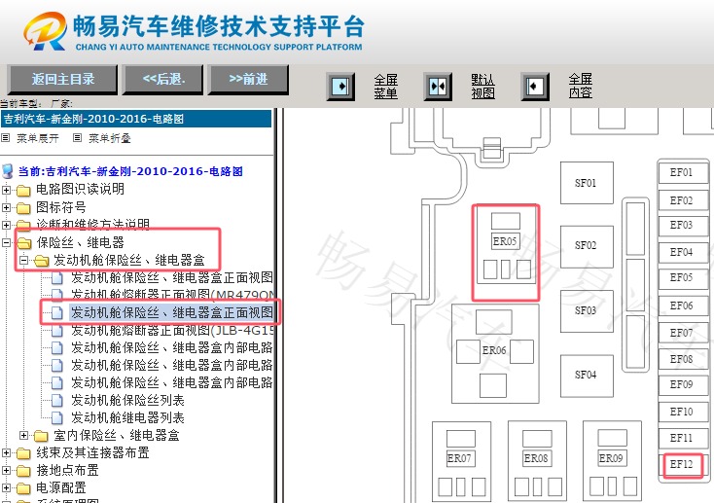
Task: Click fuse EF12 in the diagram
Action: click(683, 465)
